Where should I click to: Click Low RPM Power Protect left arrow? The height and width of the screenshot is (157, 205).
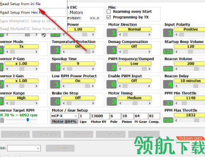[x=64, y=86]
